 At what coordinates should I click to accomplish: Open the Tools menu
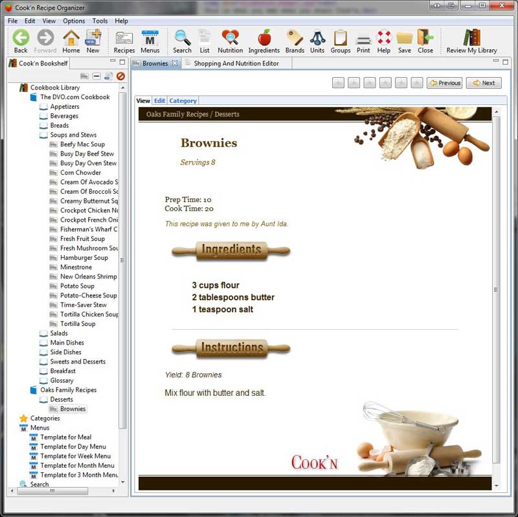[x=100, y=21]
